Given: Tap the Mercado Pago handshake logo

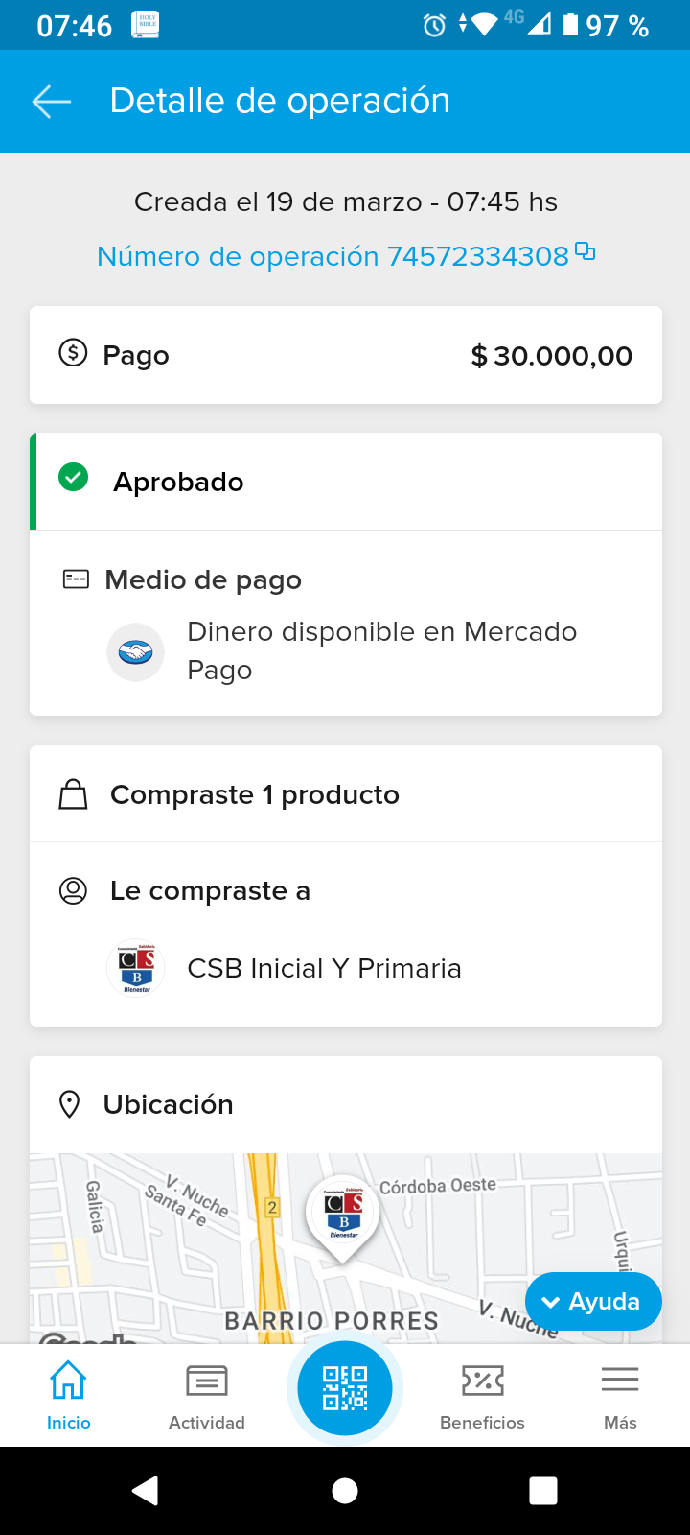Looking at the screenshot, I should [x=135, y=652].
